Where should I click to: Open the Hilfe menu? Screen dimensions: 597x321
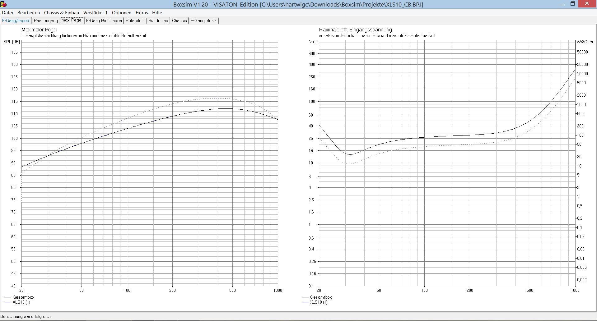[157, 13]
